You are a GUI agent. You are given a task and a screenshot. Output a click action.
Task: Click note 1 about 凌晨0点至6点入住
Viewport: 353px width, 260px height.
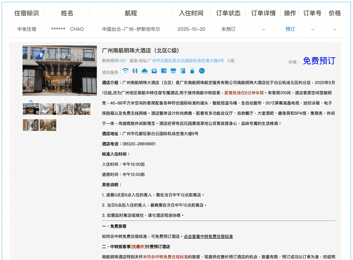[153, 195]
